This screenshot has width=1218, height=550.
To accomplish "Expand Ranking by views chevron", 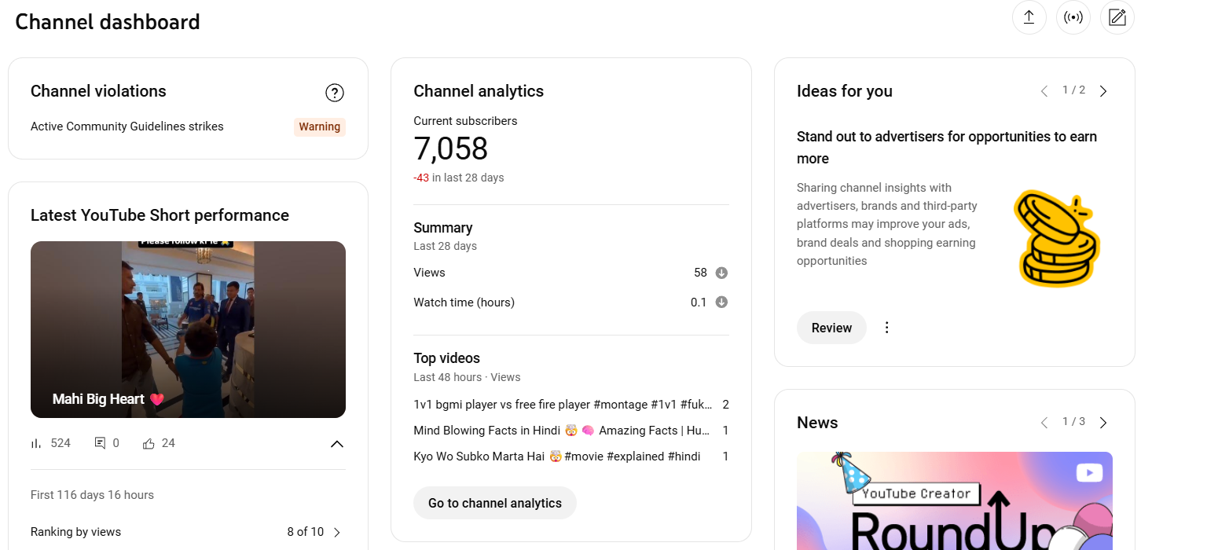I will [337, 532].
